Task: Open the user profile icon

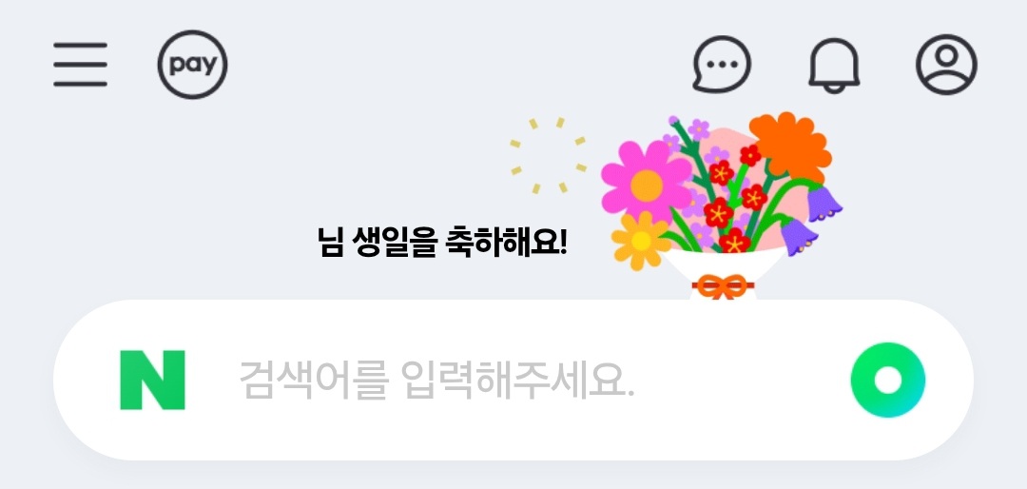Action: click(946, 65)
